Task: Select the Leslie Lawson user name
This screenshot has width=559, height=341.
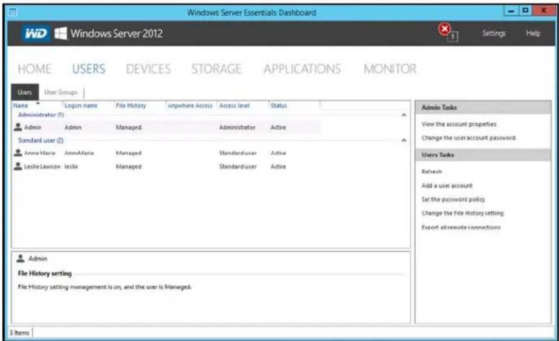Action: [x=42, y=167]
